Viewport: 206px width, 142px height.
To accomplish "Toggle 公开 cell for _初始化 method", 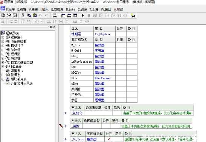I will [108, 113].
